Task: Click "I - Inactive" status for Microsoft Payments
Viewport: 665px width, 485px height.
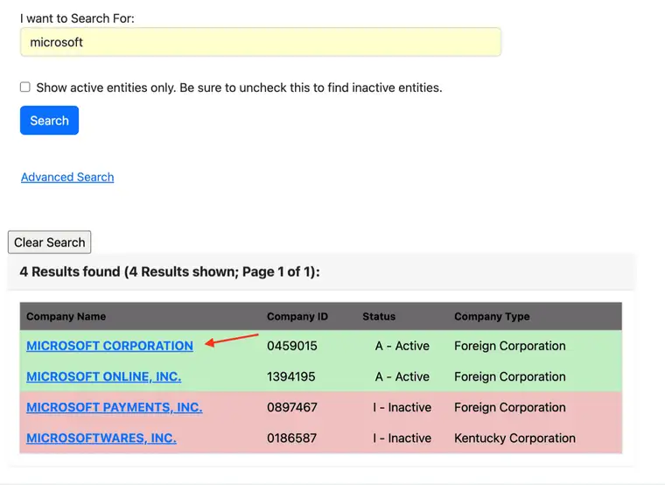Action: click(402, 407)
